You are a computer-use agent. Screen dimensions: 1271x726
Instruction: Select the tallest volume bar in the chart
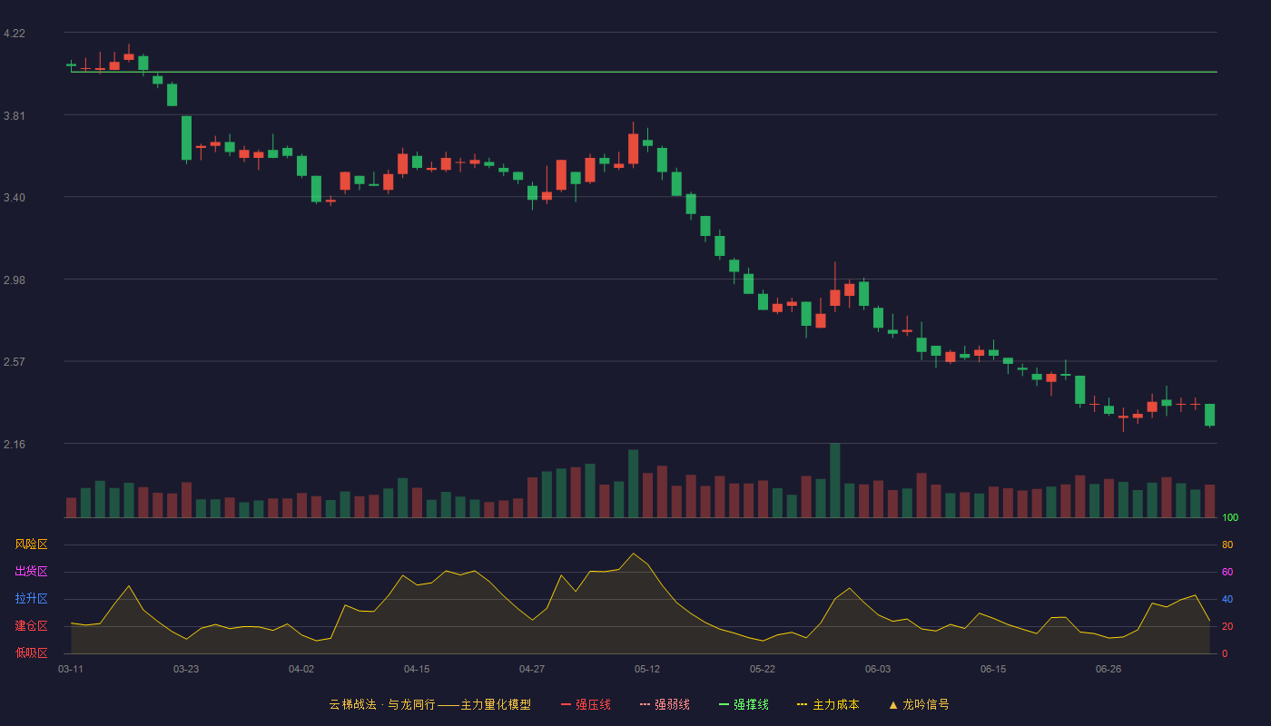pyautogui.click(x=835, y=480)
